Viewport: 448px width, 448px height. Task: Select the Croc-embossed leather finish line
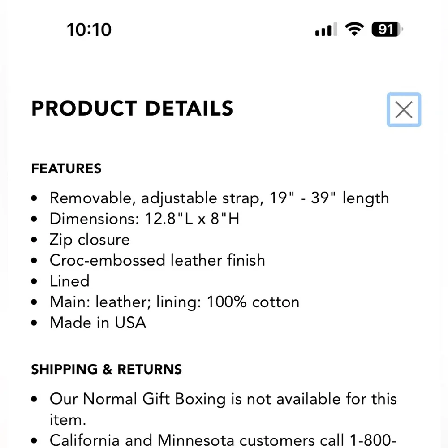click(x=157, y=260)
